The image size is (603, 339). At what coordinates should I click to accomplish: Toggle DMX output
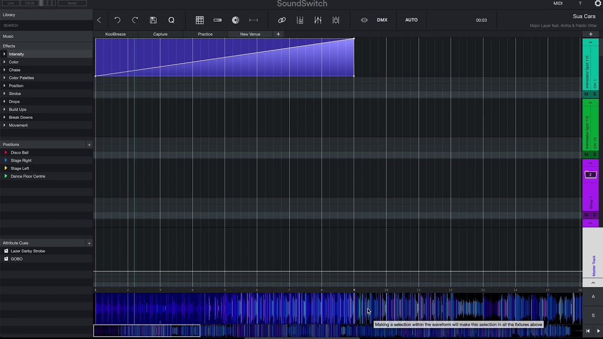[x=382, y=20]
